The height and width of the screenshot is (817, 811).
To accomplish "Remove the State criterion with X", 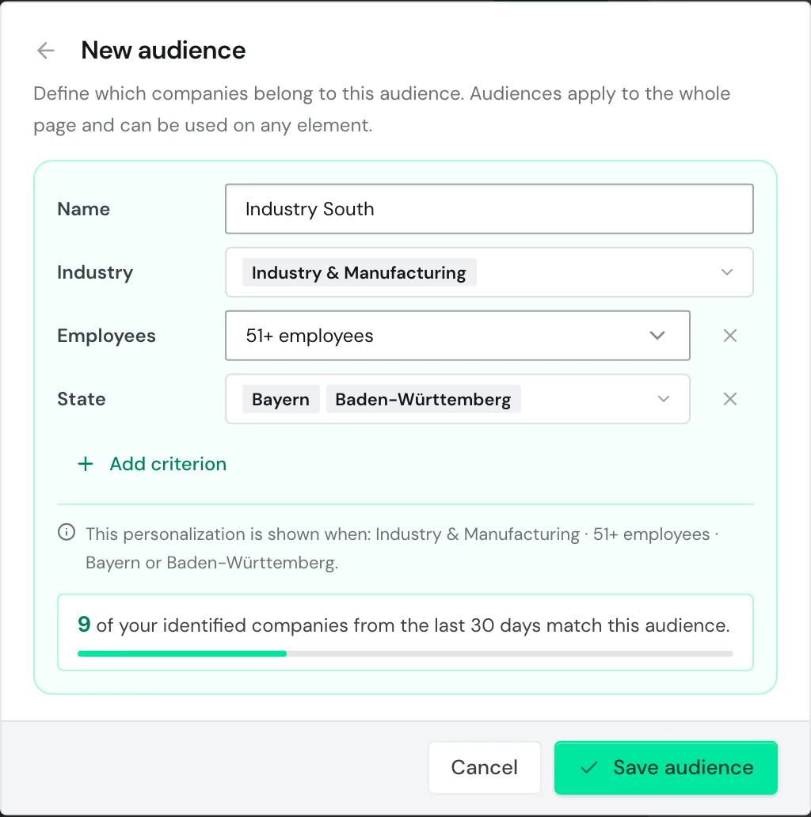I will pos(729,399).
